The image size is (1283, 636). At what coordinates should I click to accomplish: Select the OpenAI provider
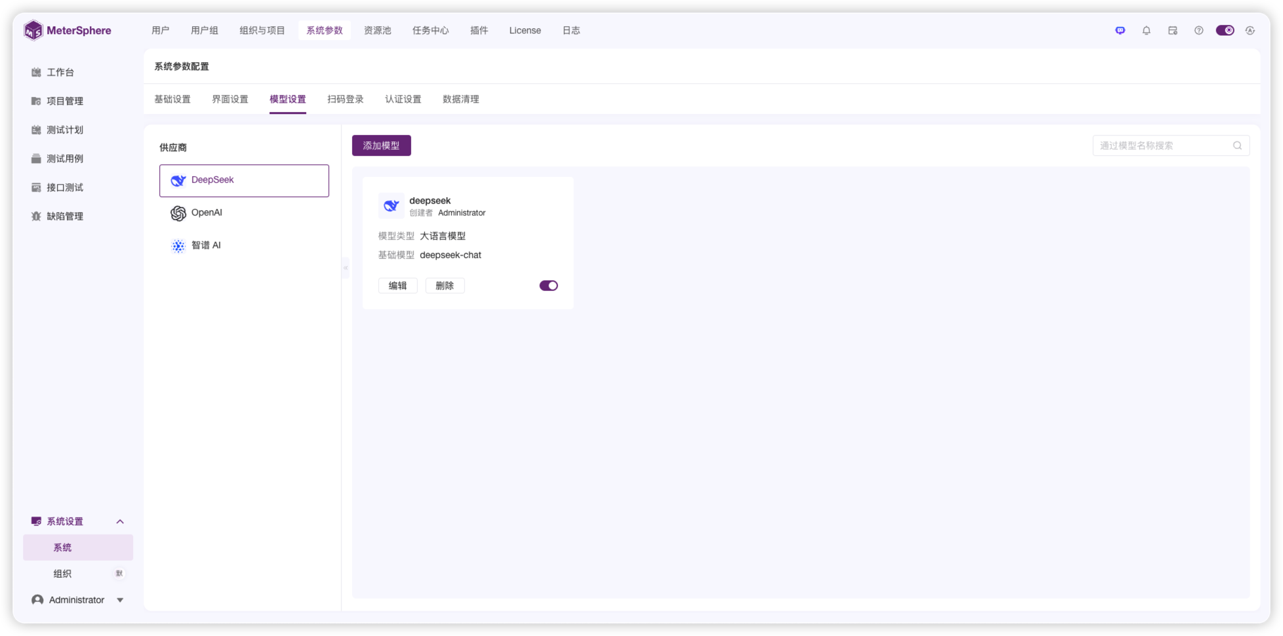(x=206, y=212)
